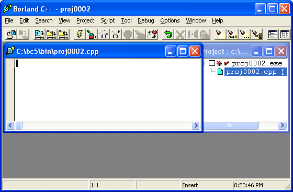Maximize the Project window
This screenshot has height=192, width=293.
click(x=269, y=51)
